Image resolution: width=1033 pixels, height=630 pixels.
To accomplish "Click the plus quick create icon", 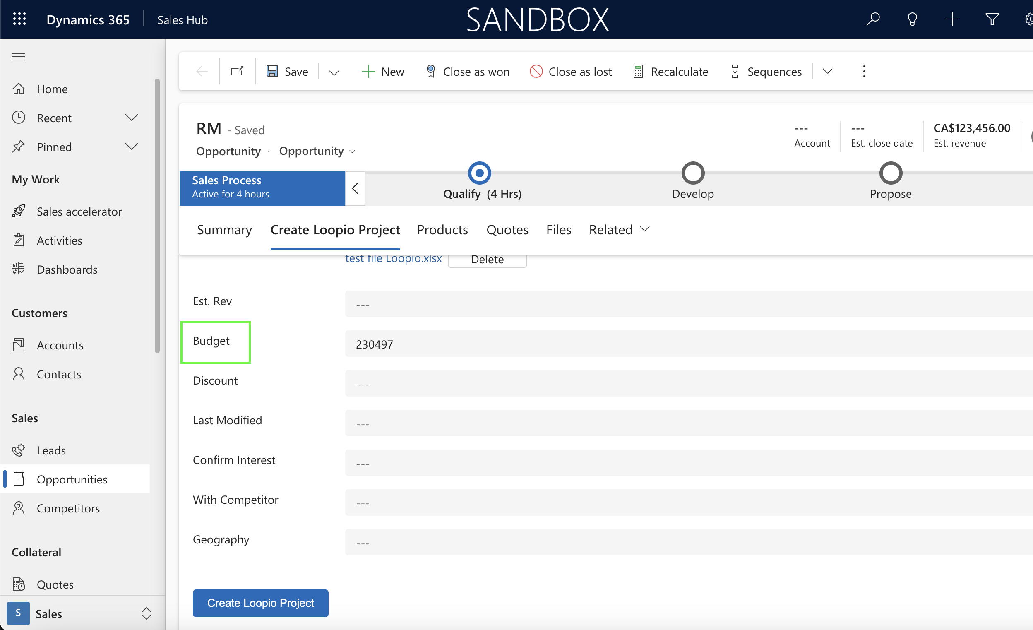I will click(953, 19).
